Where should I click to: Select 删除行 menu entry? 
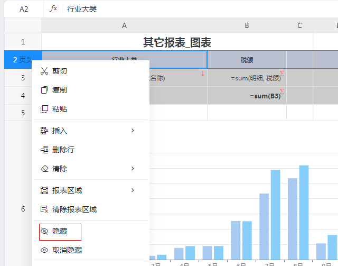pyautogui.click(x=63, y=150)
